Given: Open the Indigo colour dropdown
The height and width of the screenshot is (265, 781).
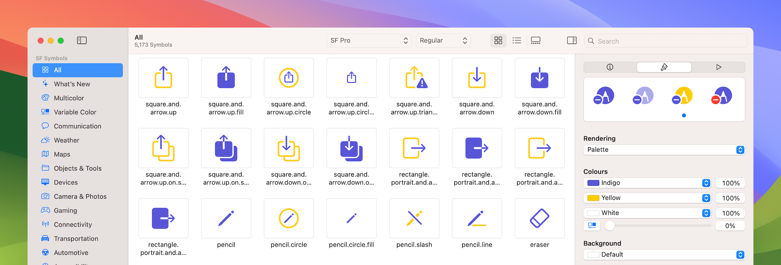Looking at the screenshot, I should (x=647, y=183).
